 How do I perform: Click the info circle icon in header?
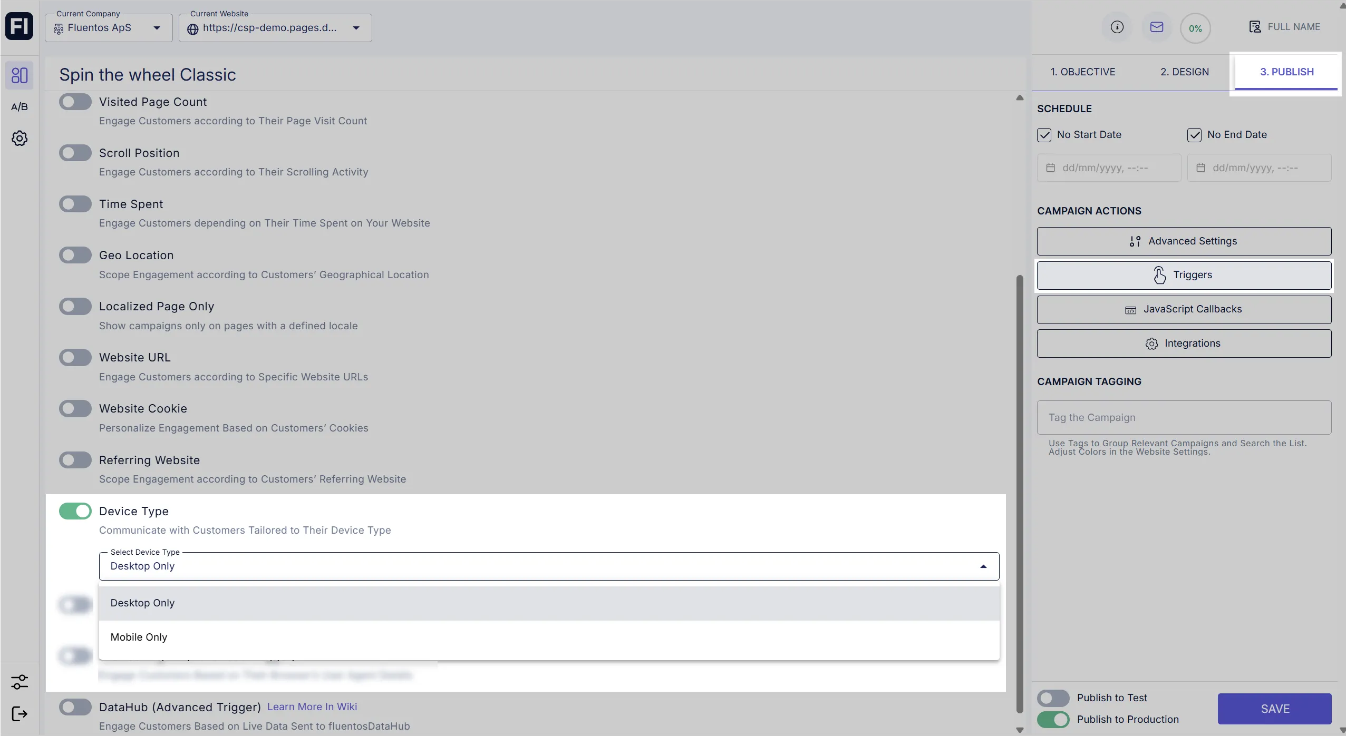[x=1117, y=27]
